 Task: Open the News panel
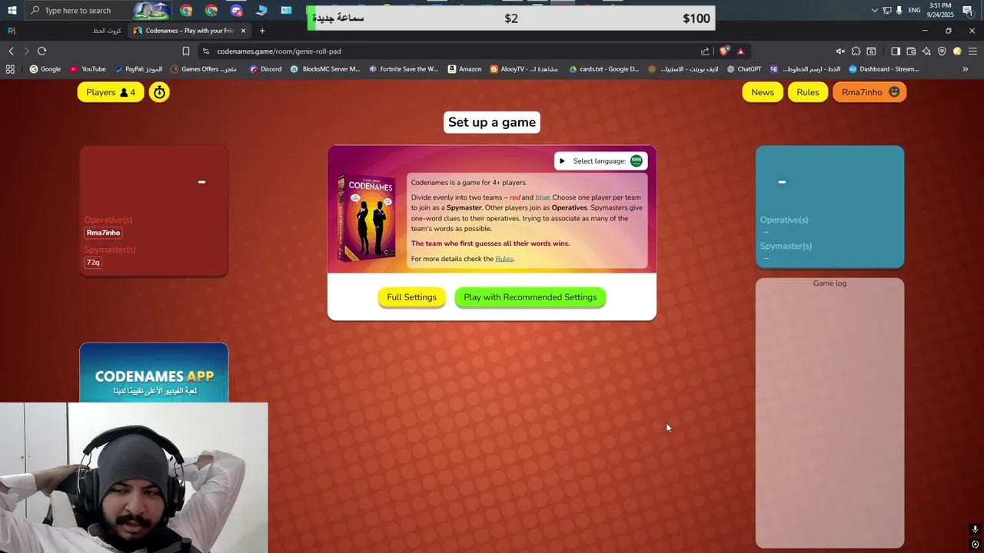pyautogui.click(x=763, y=92)
